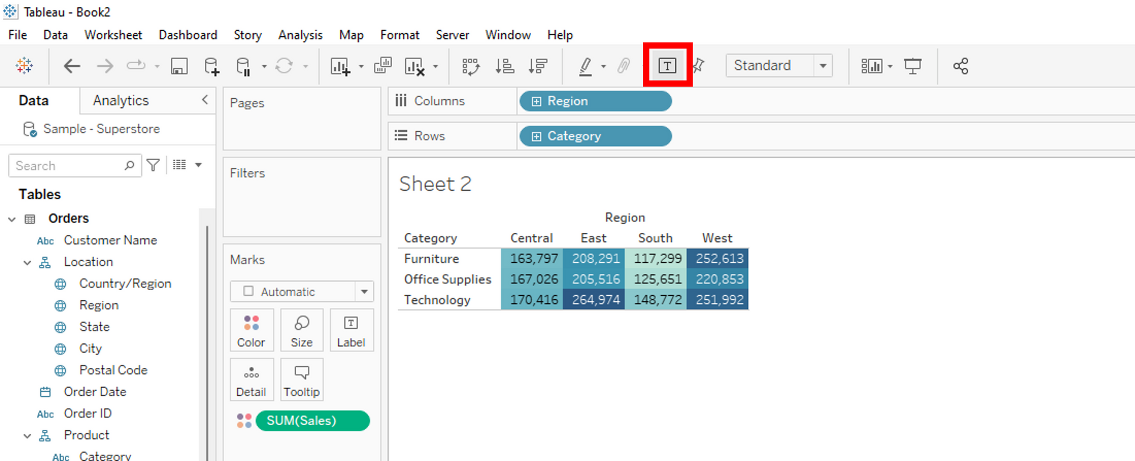Click the data pane Search field

click(68, 166)
